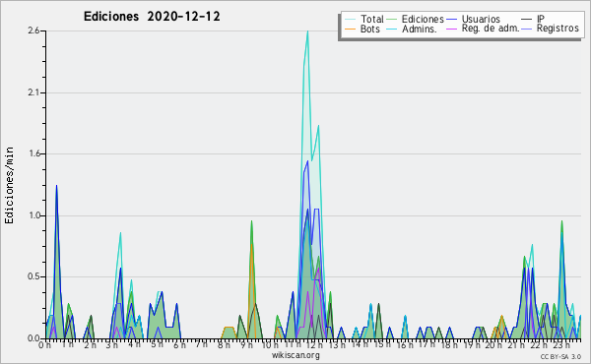This screenshot has width=591, height=364.
Task: Select the 'Usuarios' legend entry
Action: tap(481, 19)
